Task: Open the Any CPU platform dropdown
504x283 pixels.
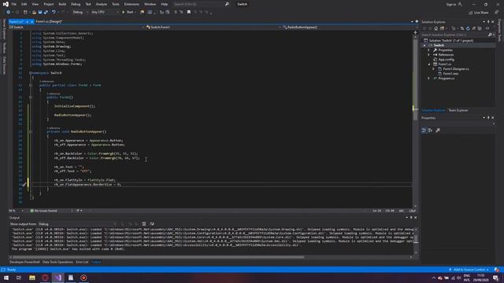Action: [x=105, y=13]
